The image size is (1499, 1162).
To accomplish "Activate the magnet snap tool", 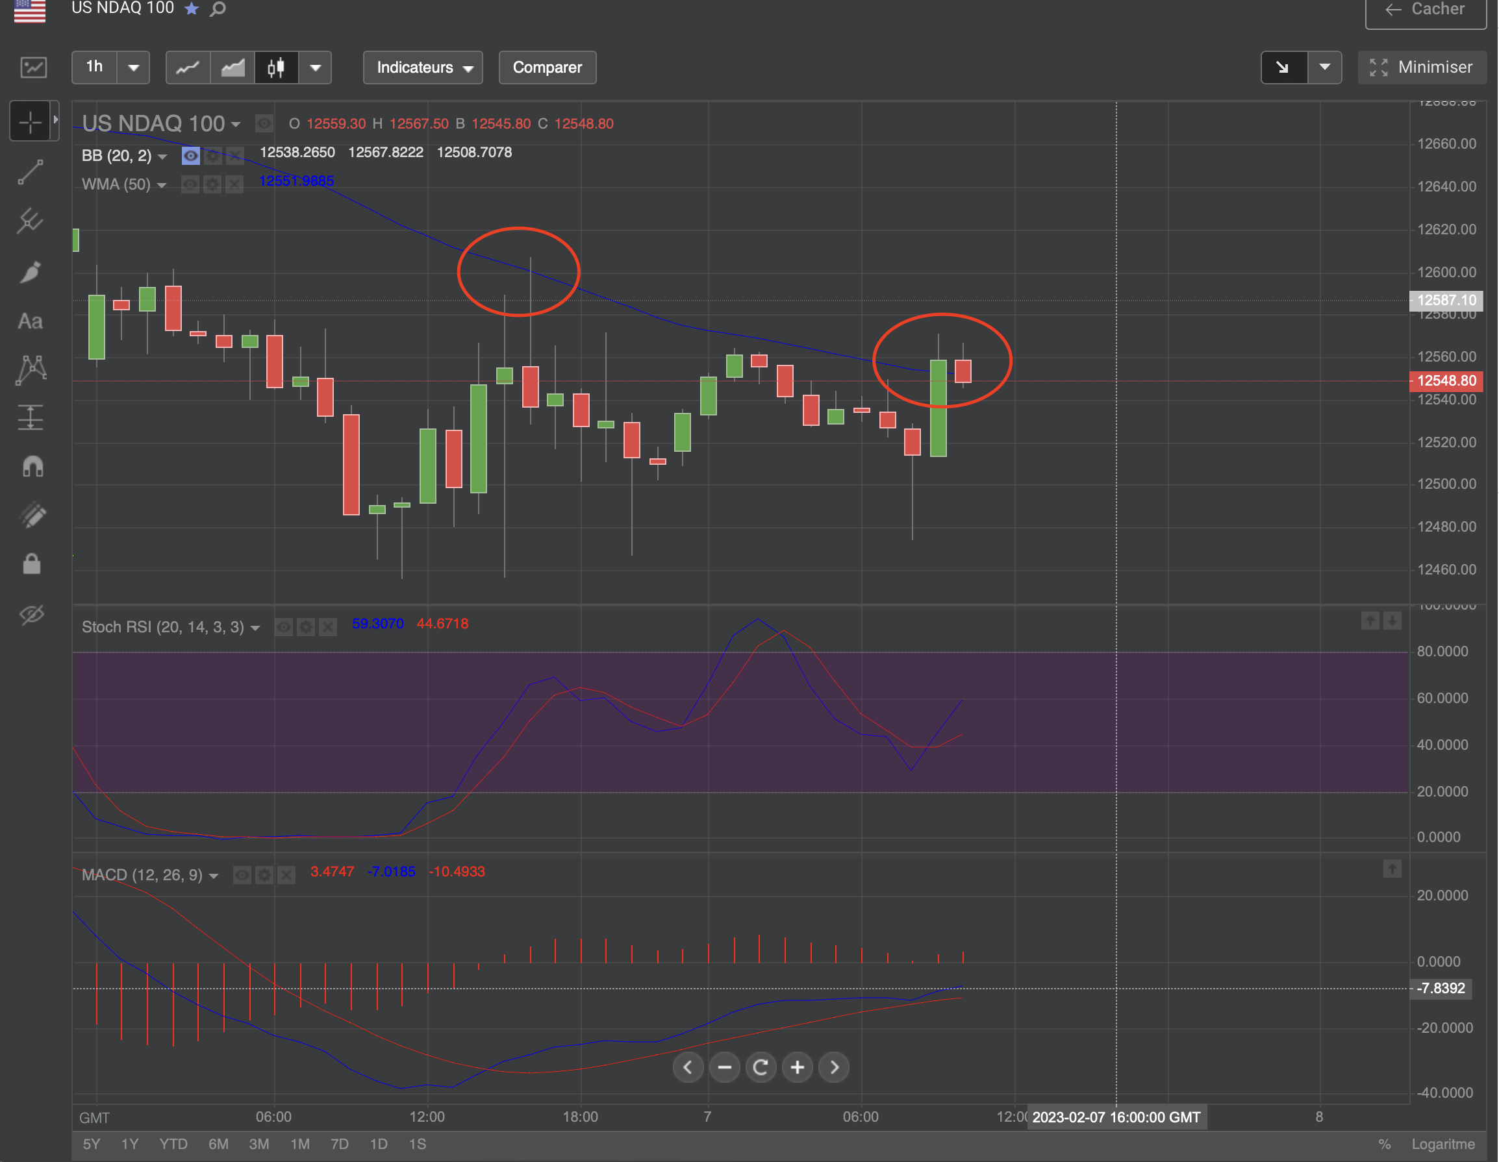I will [x=32, y=467].
